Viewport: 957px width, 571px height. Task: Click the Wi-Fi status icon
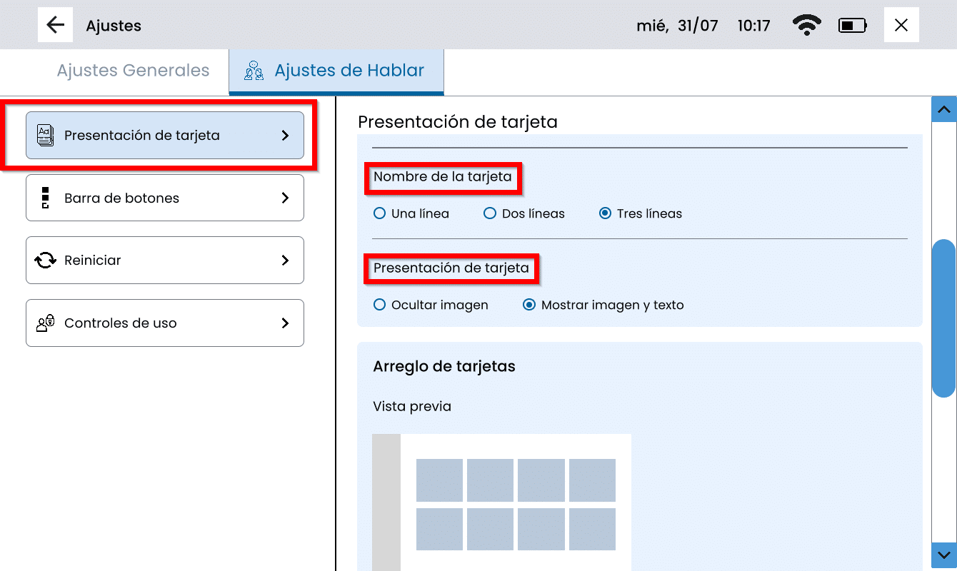[806, 26]
